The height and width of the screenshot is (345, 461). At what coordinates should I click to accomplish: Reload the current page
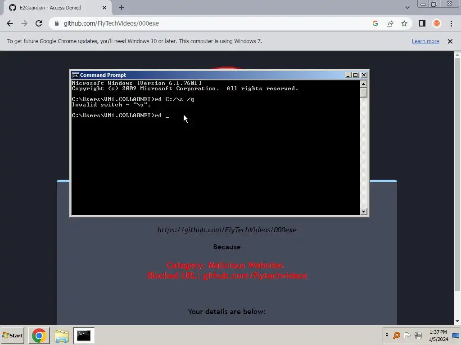(39, 23)
